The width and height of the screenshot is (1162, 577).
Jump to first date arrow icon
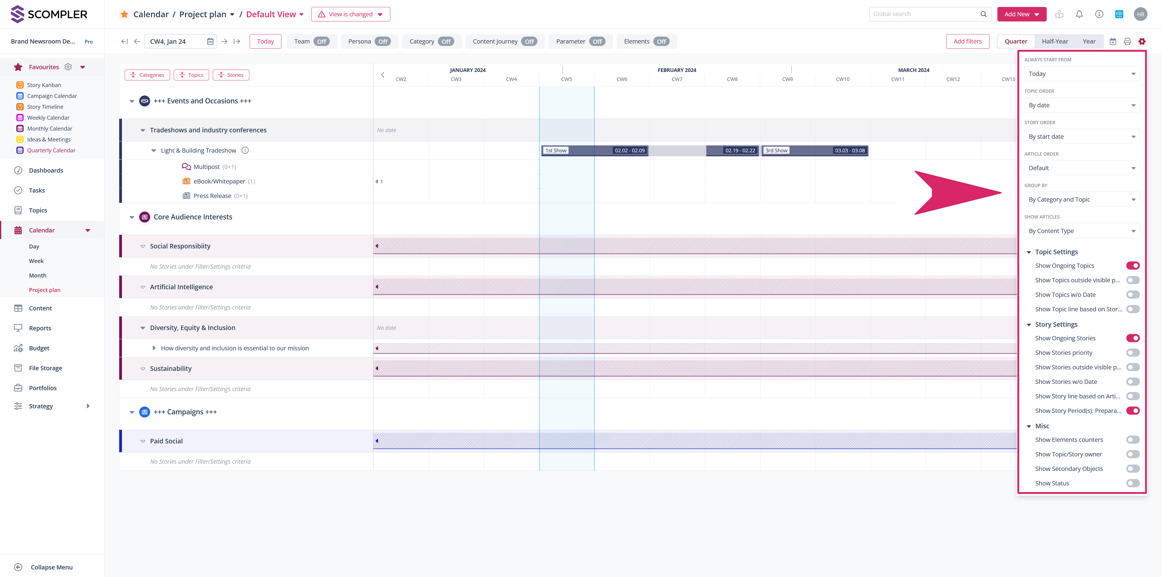[x=124, y=41]
